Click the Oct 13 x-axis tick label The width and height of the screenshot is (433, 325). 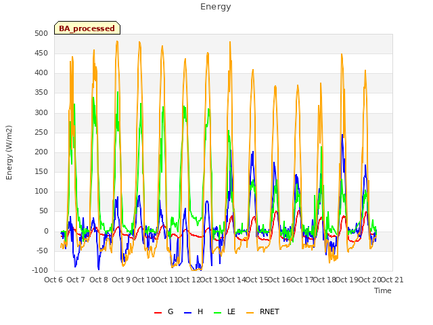point(211,280)
